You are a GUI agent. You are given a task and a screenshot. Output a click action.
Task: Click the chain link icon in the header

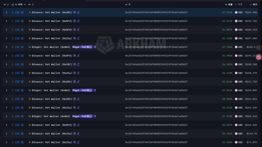click(8, 5)
